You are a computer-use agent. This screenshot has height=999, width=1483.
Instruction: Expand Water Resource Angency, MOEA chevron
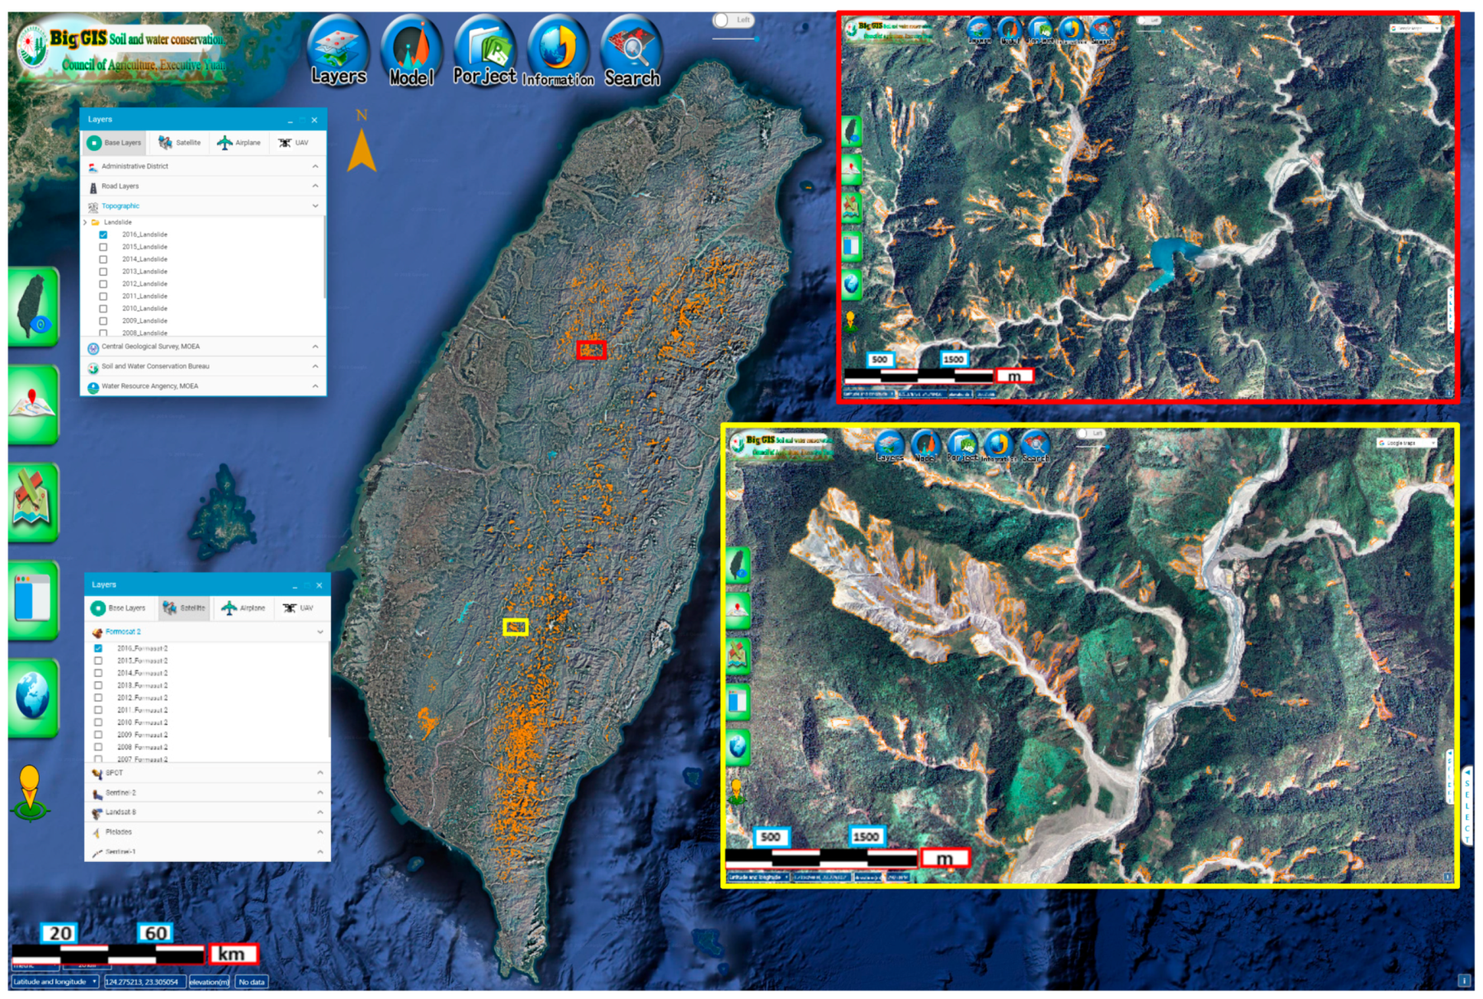coord(315,386)
